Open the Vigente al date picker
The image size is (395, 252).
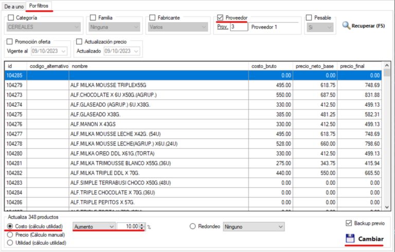49,51
